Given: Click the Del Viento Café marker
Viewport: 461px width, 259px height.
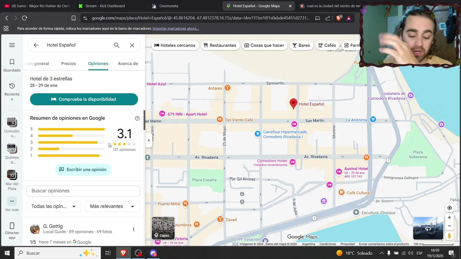Looking at the screenshot, I should [x=220, y=119].
